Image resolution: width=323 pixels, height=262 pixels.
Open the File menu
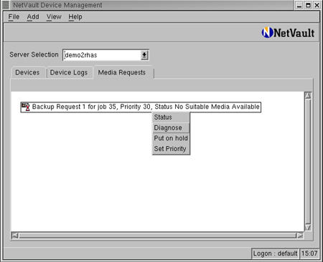coord(14,17)
